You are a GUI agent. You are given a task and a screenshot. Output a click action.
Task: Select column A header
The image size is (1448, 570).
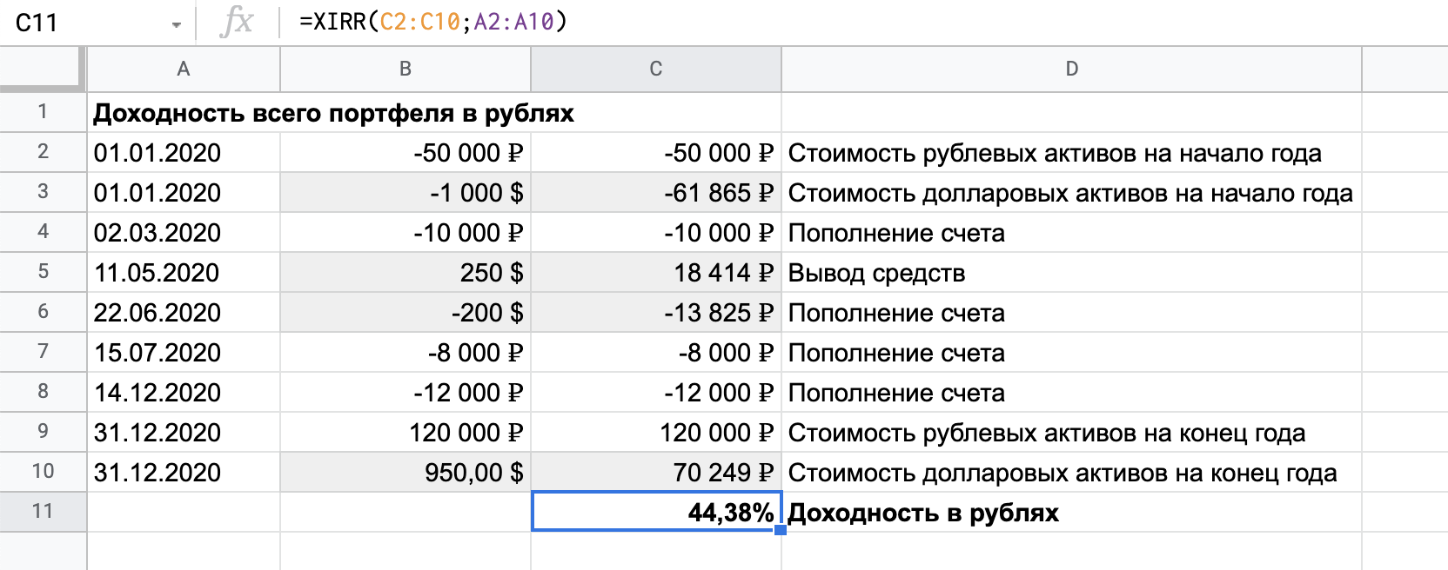coord(184,69)
